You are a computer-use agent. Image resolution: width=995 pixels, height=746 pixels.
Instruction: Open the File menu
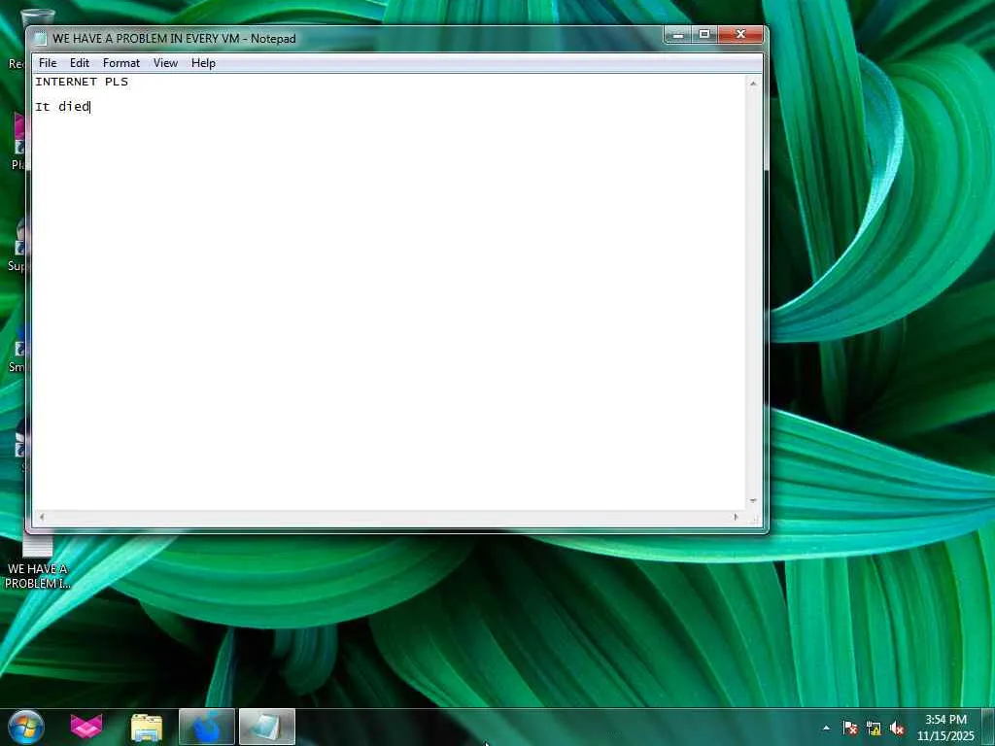coord(48,63)
